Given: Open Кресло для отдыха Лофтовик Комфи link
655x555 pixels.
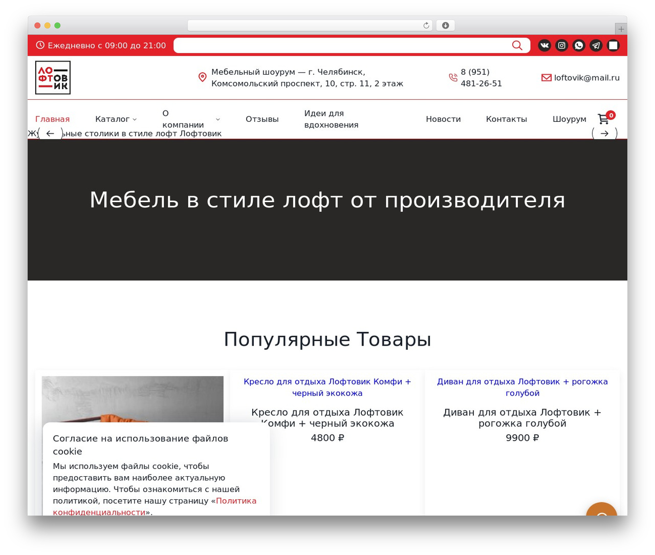Looking at the screenshot, I should [x=327, y=387].
